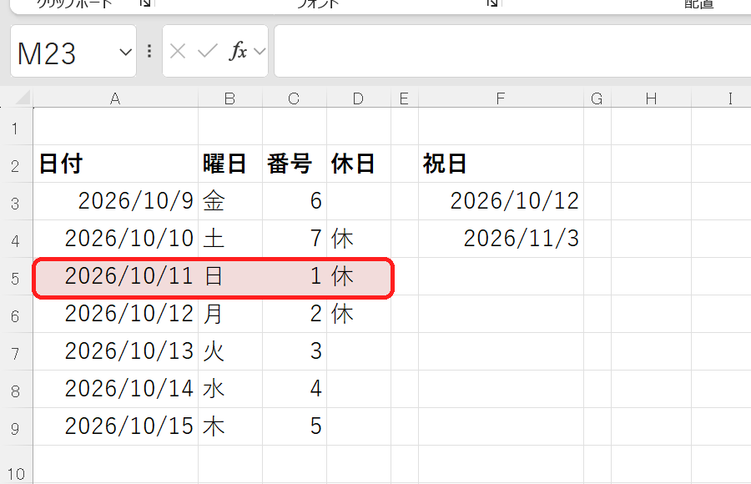The image size is (751, 484).
Task: Click number cell 1 in row 5
Action: 295,276
